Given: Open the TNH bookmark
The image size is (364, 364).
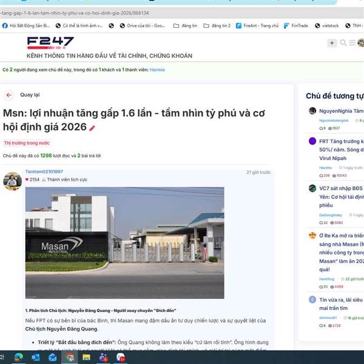Looking at the screenshot, I should pos(354,25).
